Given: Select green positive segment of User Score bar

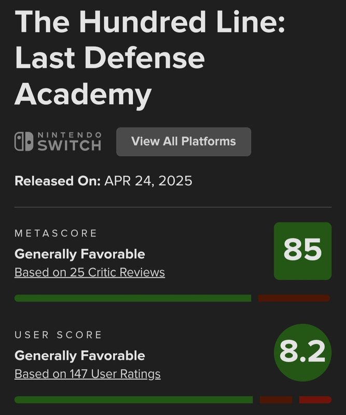Looking at the screenshot, I should click(133, 399).
